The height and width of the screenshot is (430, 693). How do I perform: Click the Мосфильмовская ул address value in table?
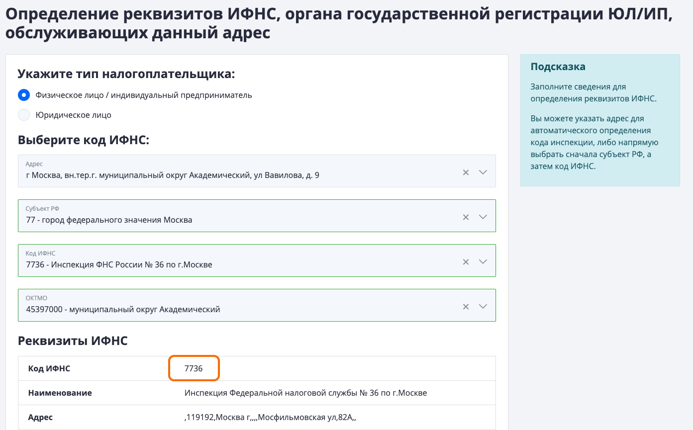pyautogui.click(x=270, y=418)
